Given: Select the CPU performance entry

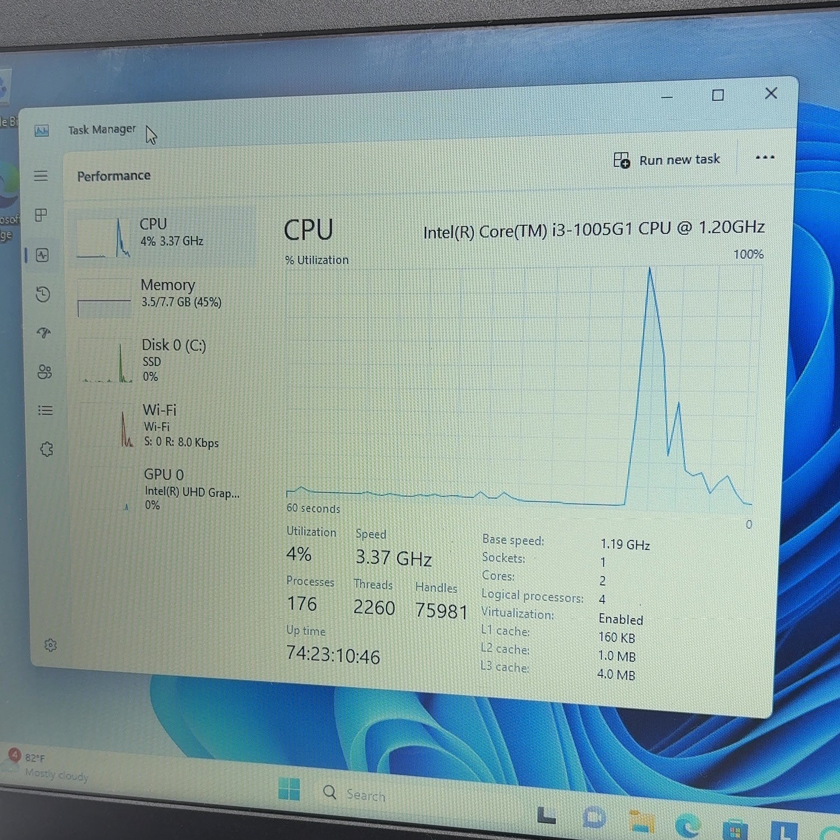Looking at the screenshot, I should 164,236.
